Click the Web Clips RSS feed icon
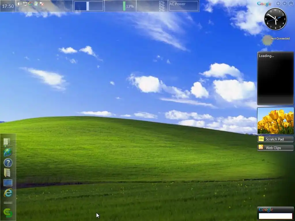295x221 pixels. click(261, 147)
